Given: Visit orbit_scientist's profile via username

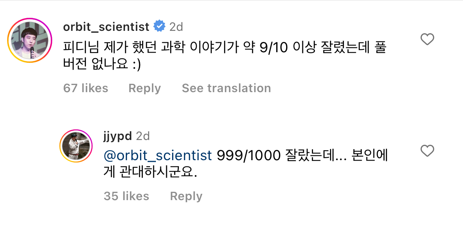Looking at the screenshot, I should coord(105,26).
